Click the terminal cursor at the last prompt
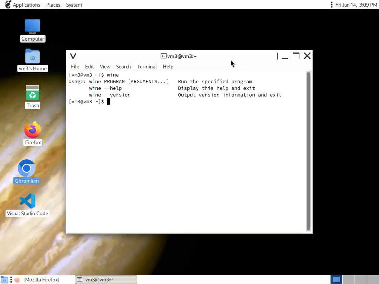This screenshot has width=379, height=284. click(x=108, y=101)
